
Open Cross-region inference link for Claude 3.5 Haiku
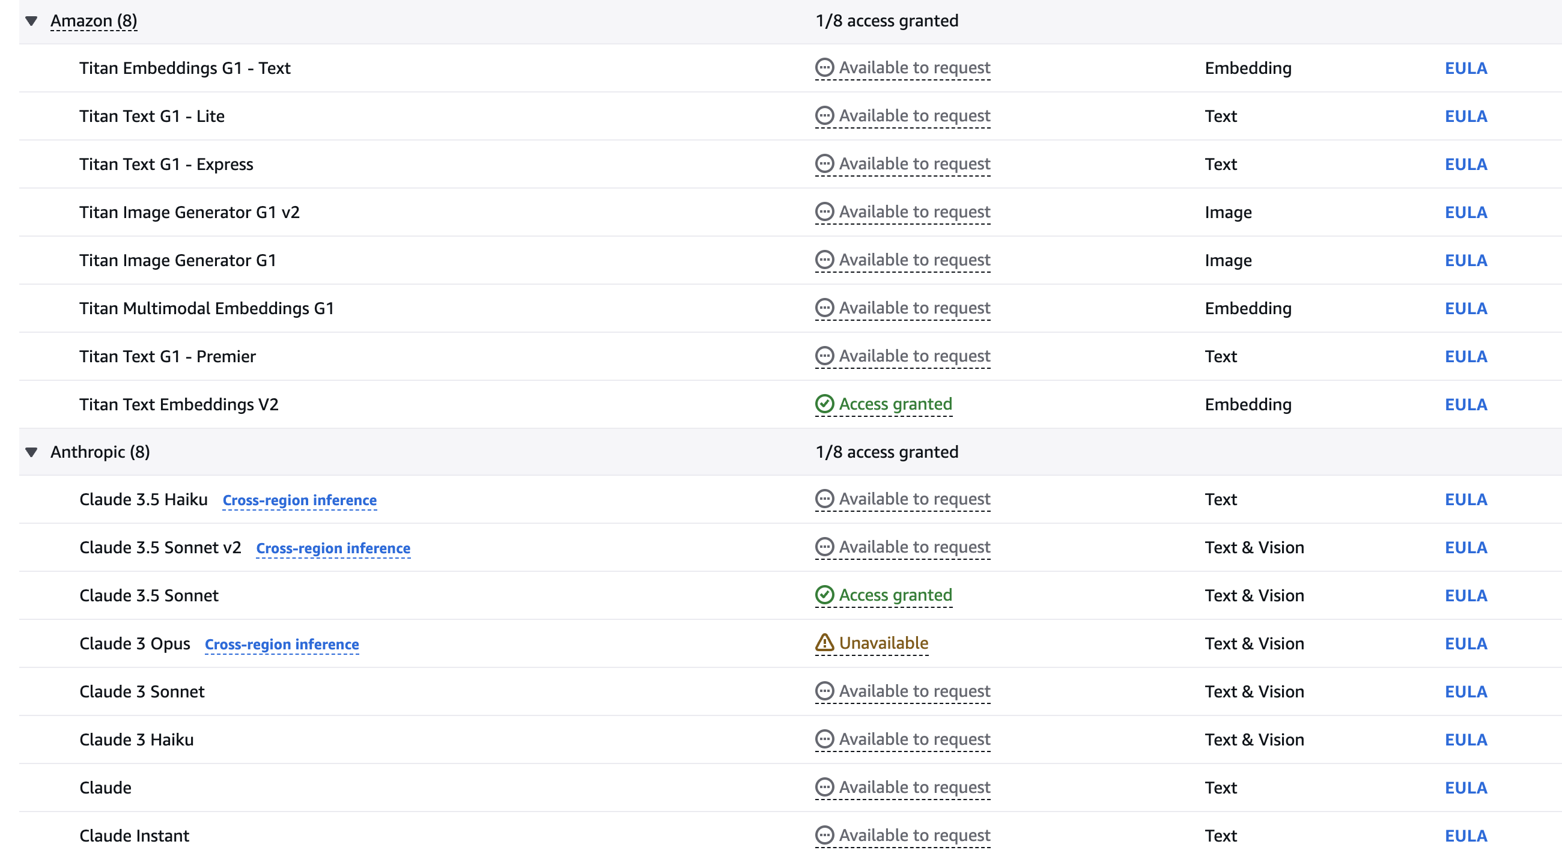(300, 501)
